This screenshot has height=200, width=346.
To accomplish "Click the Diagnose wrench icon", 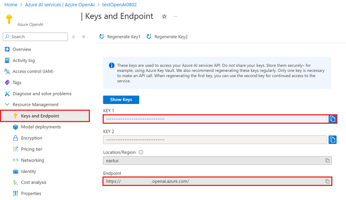I will 7,94.
